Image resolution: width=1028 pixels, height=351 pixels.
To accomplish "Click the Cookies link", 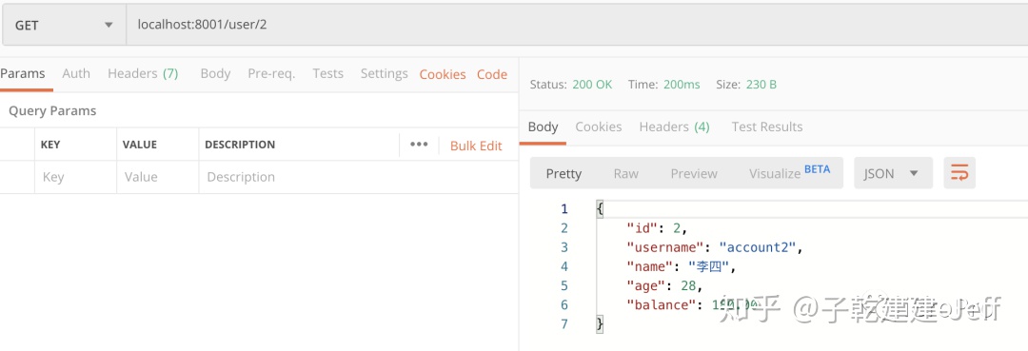I will point(443,74).
